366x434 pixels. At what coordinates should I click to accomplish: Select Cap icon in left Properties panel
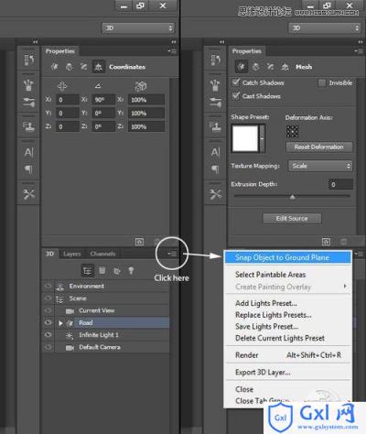coord(83,67)
